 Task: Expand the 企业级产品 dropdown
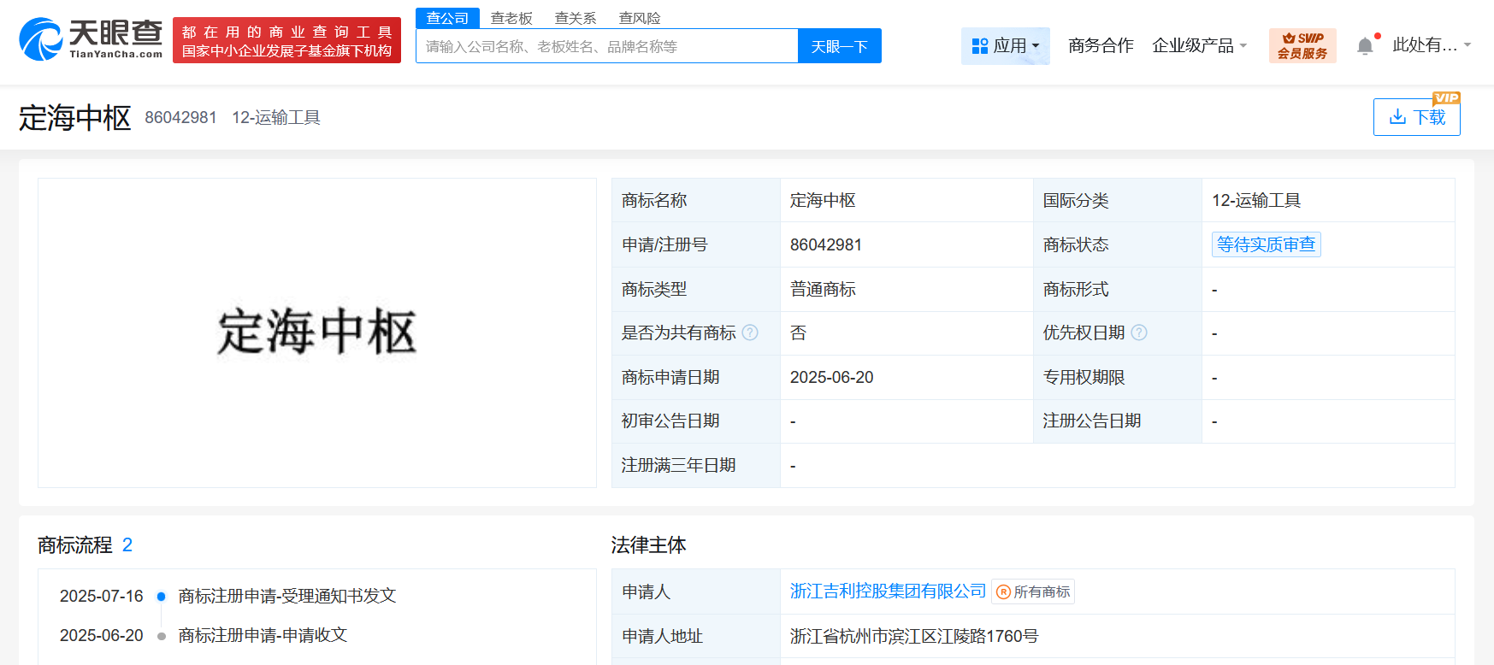pos(1200,45)
